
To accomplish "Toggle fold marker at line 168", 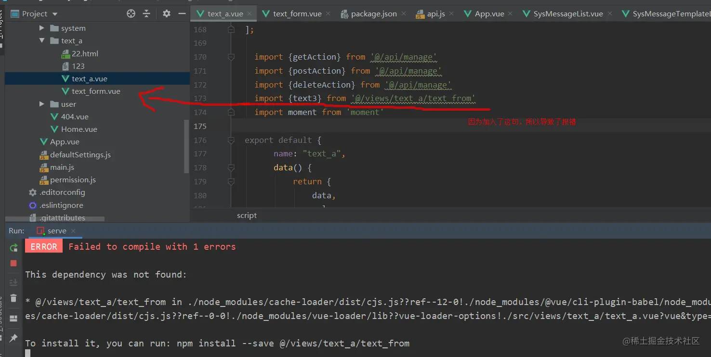I will (x=231, y=29).
